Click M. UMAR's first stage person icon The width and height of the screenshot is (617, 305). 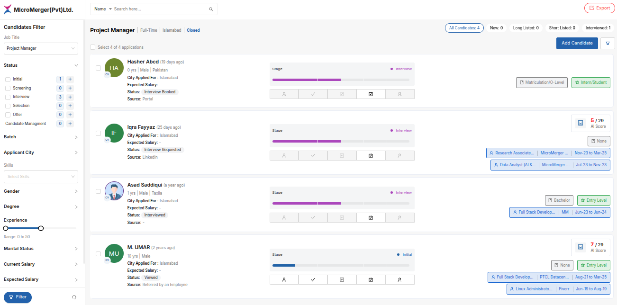click(284, 279)
